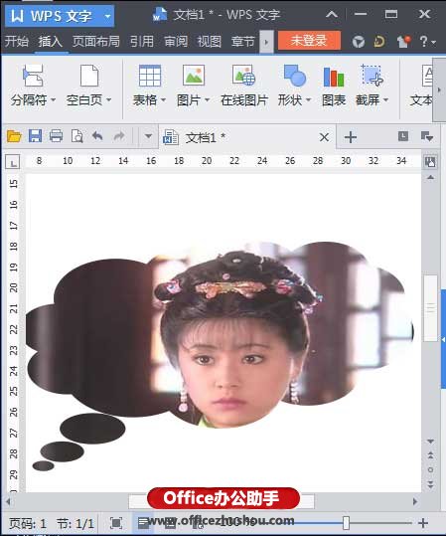
Task: Expand the right side task pane
Action: pos(443,339)
